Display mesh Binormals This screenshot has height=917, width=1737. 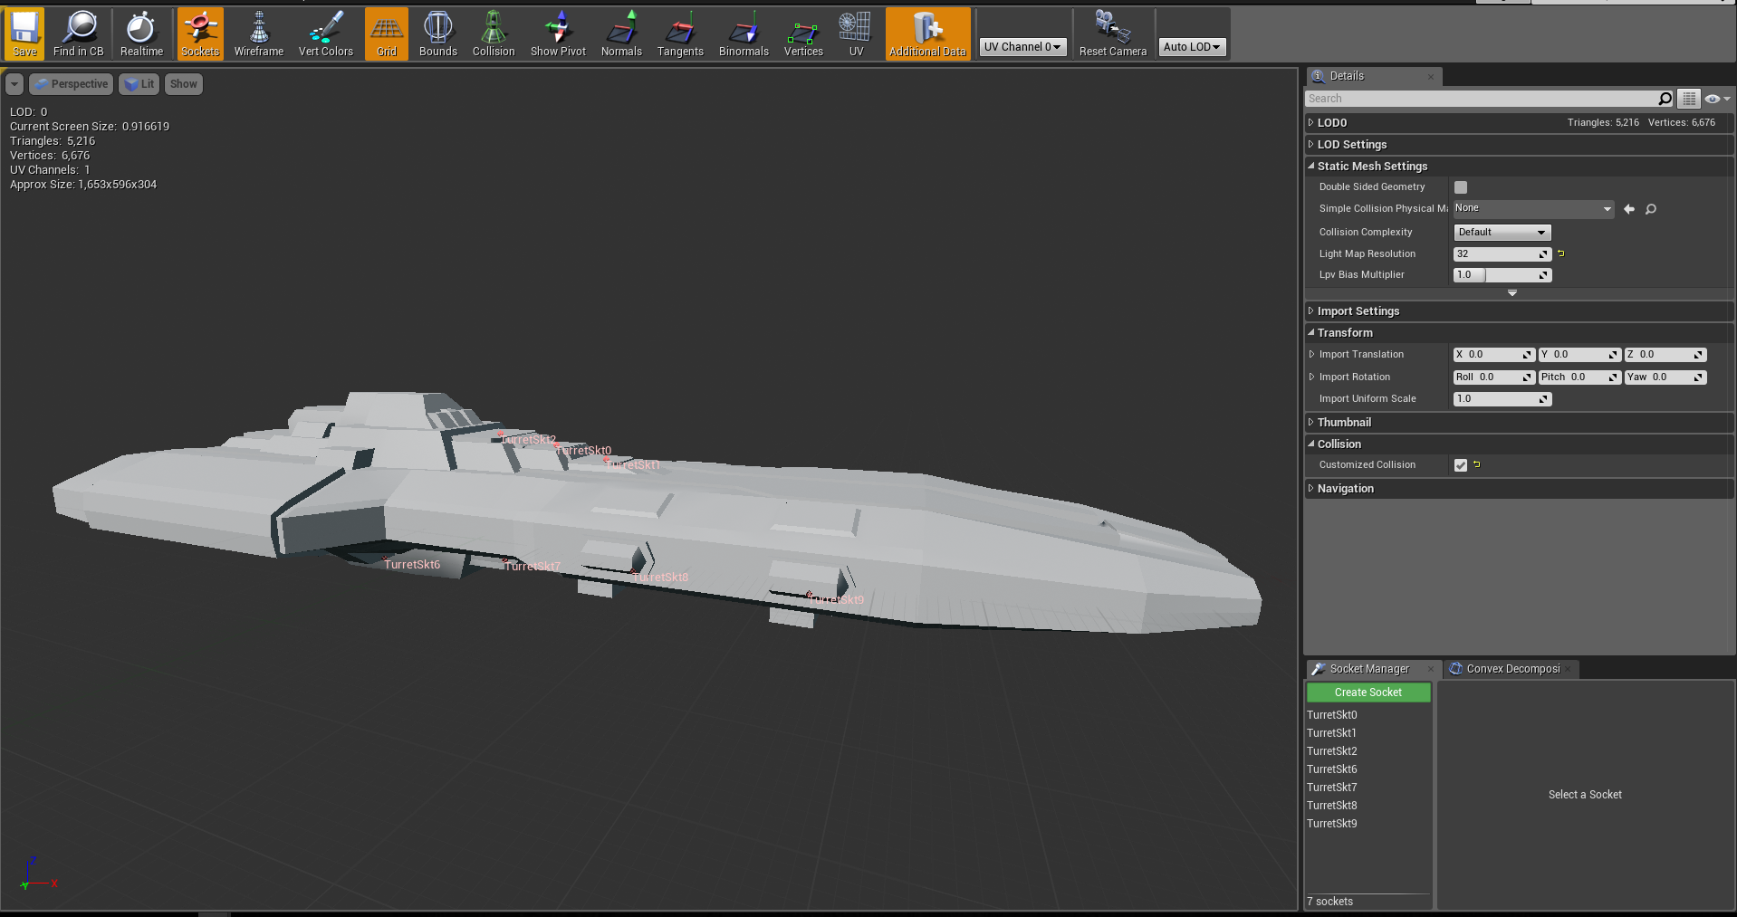744,34
